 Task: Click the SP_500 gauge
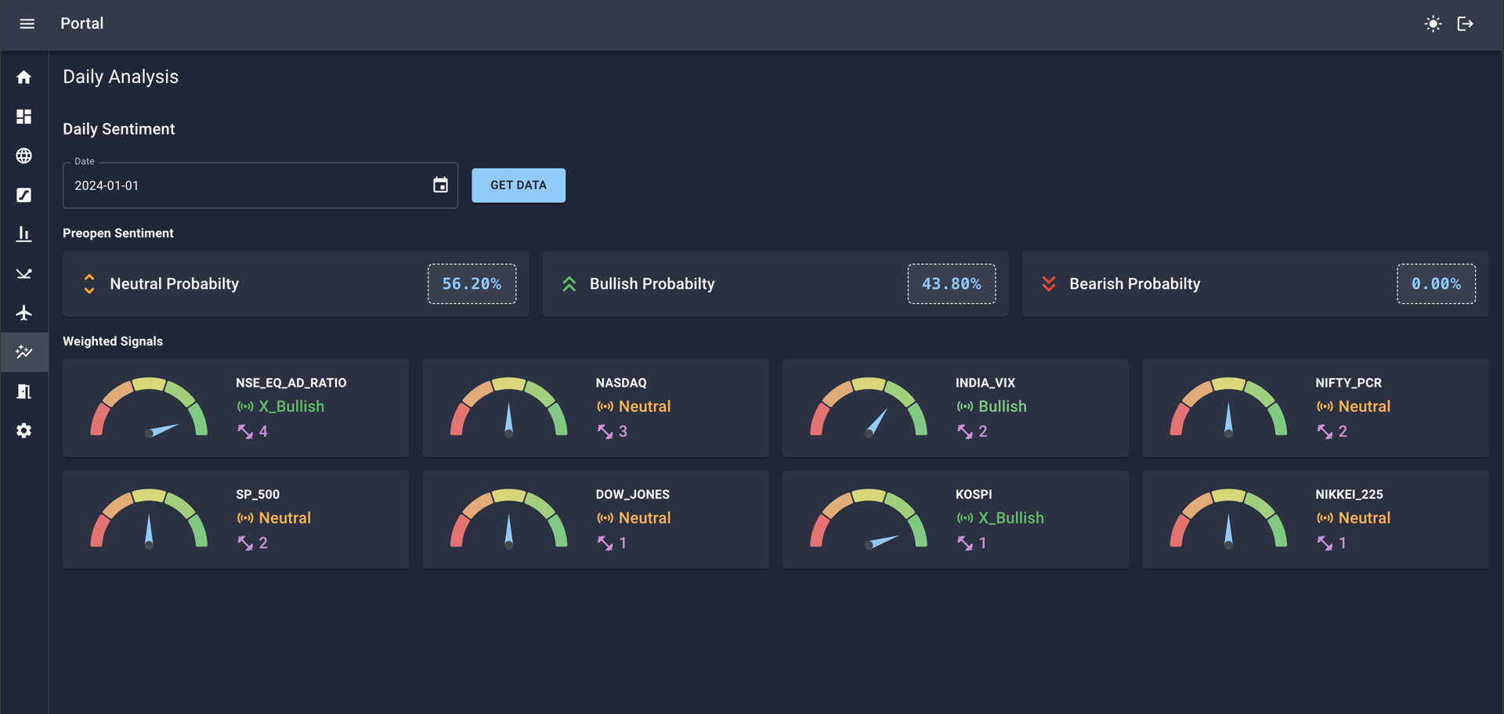click(x=149, y=518)
